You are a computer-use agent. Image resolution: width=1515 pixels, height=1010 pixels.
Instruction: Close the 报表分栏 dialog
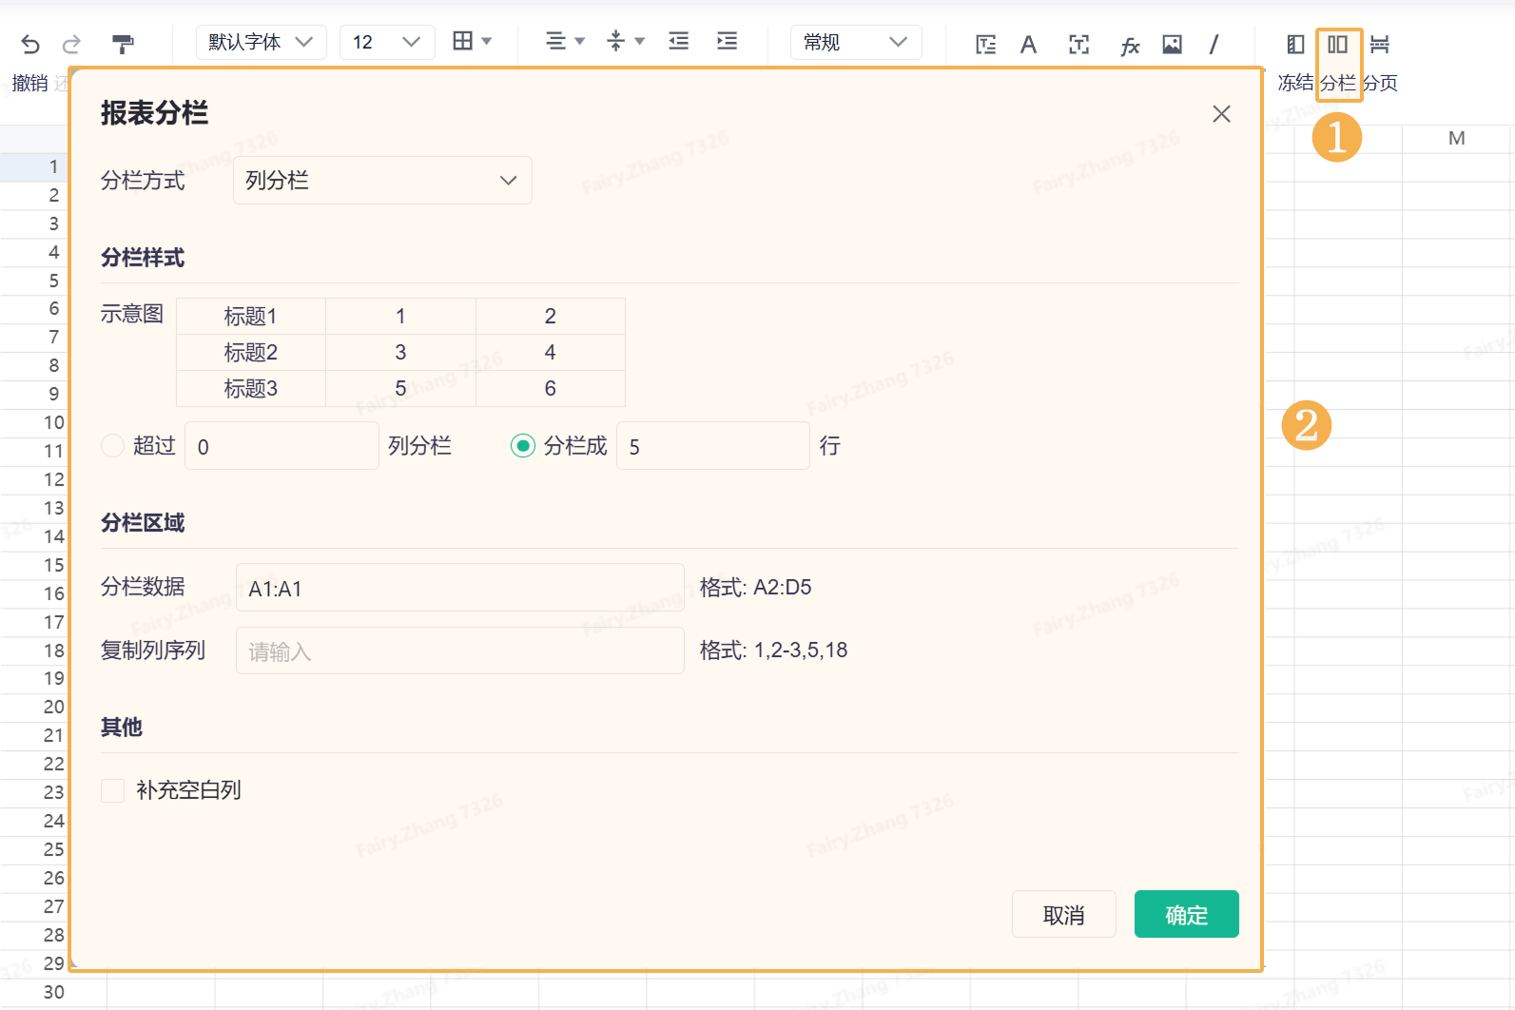click(1222, 114)
